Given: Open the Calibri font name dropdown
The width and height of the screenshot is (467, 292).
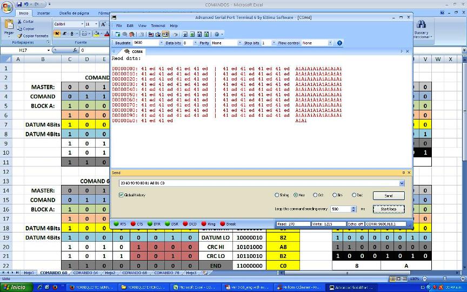Looking at the screenshot, I should (x=82, y=24).
